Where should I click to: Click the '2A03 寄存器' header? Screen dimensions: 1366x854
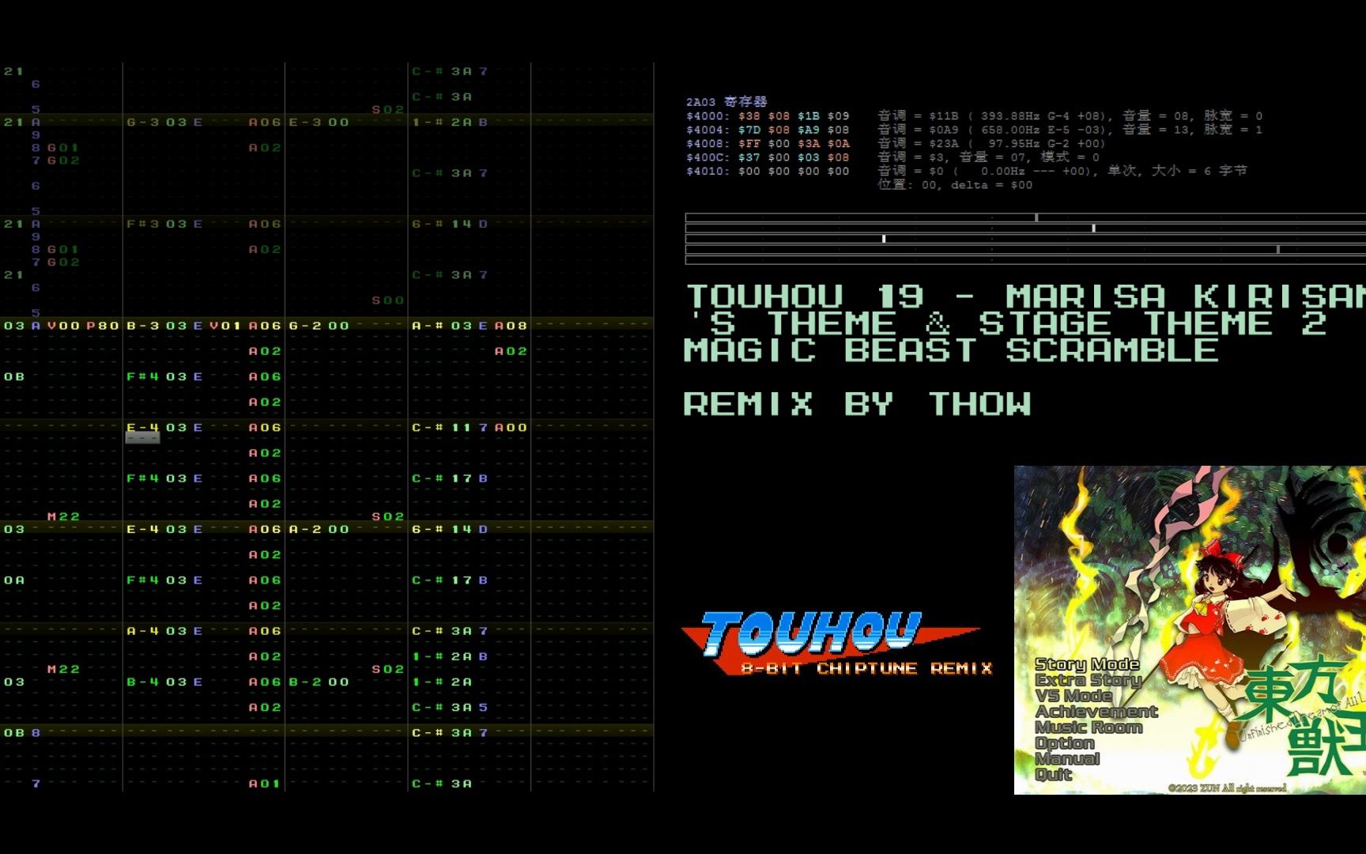(726, 102)
